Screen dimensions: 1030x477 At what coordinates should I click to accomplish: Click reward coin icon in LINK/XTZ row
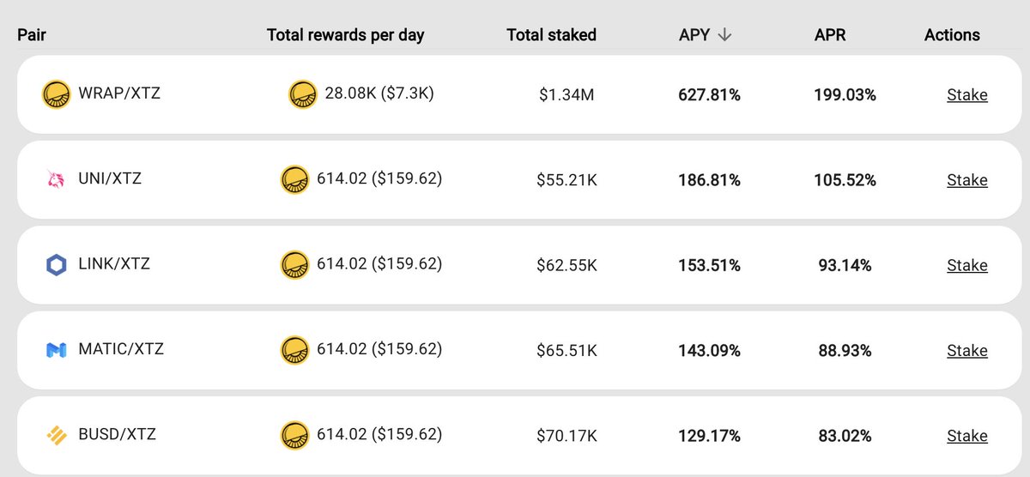click(294, 265)
